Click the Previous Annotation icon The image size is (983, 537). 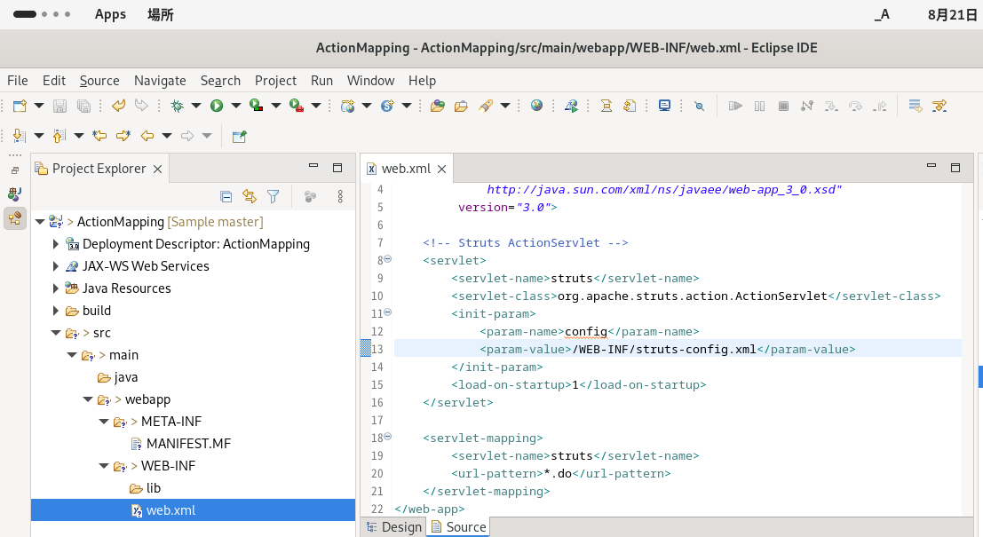(59, 135)
